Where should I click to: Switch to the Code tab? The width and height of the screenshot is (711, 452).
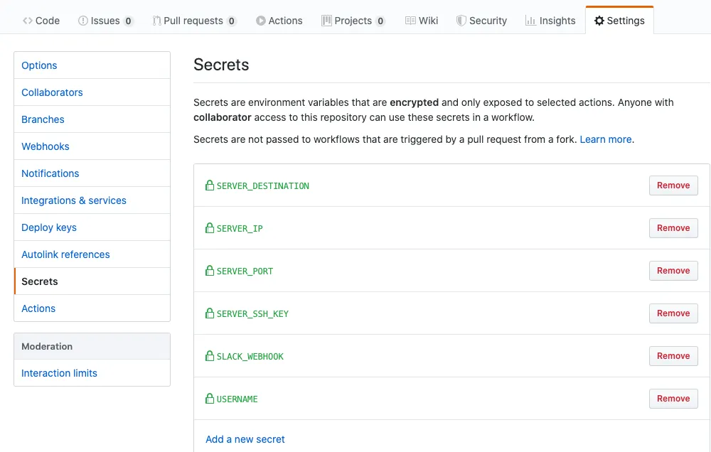click(41, 21)
